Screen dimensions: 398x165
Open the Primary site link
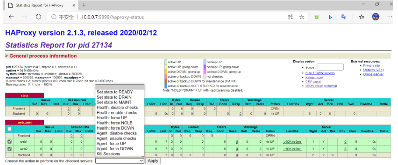(371, 65)
